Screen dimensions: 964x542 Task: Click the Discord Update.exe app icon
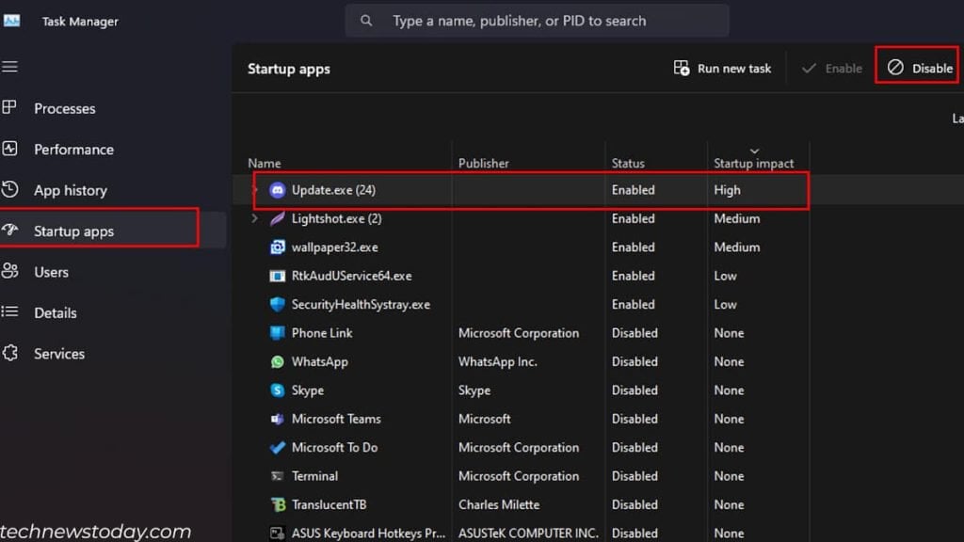pyautogui.click(x=277, y=190)
